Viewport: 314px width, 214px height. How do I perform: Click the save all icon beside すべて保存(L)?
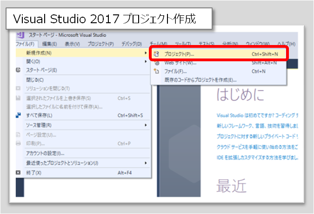pyautogui.click(x=18, y=115)
